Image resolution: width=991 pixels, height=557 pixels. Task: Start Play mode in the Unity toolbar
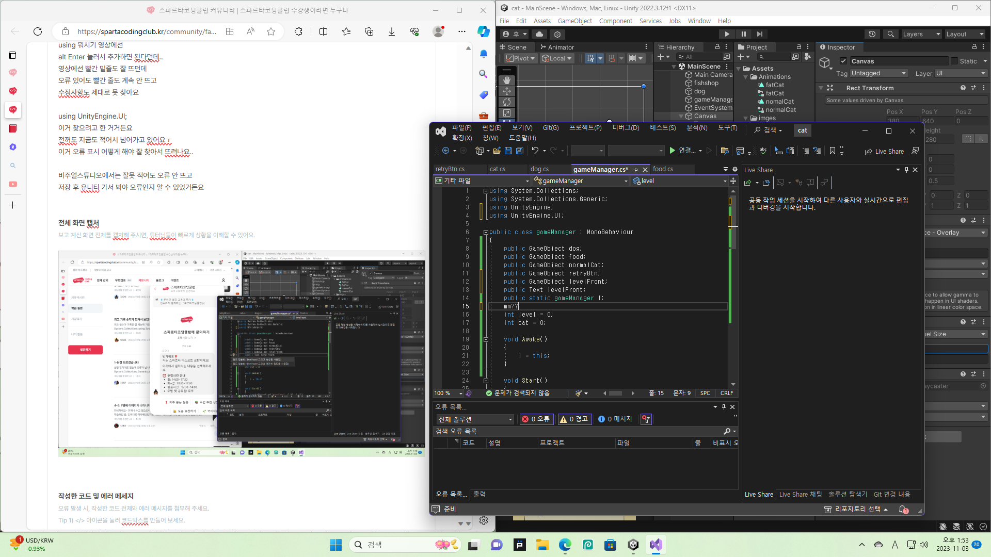(727, 34)
